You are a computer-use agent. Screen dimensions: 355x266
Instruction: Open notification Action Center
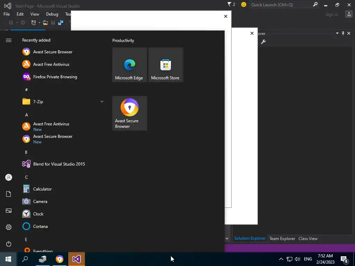(344, 259)
